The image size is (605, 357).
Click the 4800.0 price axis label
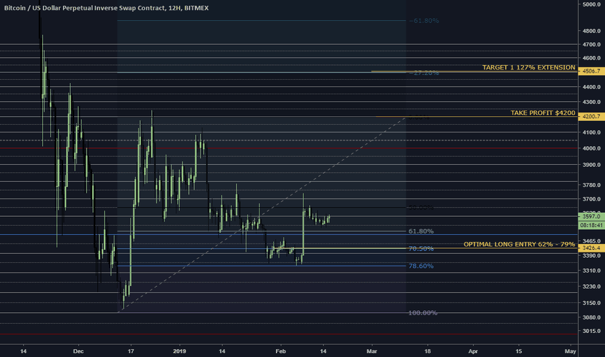tap(591, 31)
